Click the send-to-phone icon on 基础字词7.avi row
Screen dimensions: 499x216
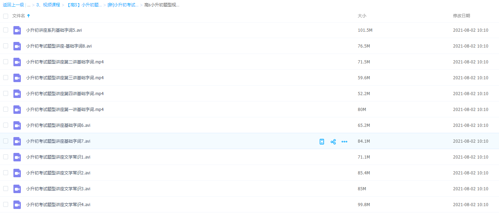(321, 142)
